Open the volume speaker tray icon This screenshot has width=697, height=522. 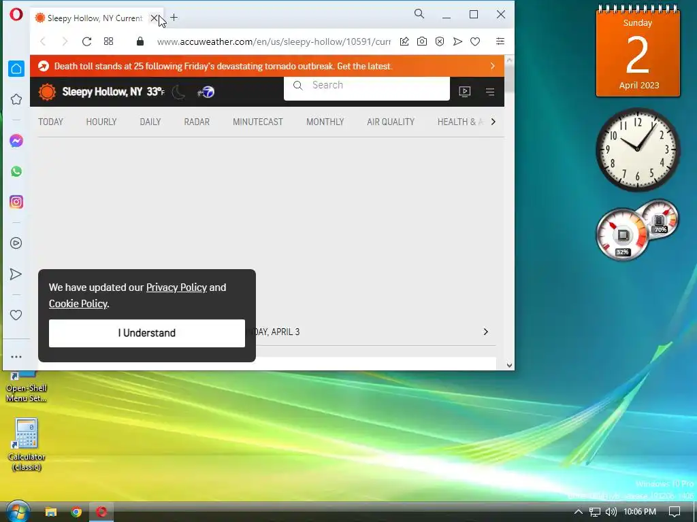point(611,512)
